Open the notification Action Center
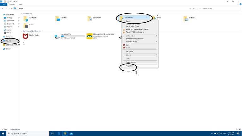This screenshot has width=242, height=136. [238, 133]
